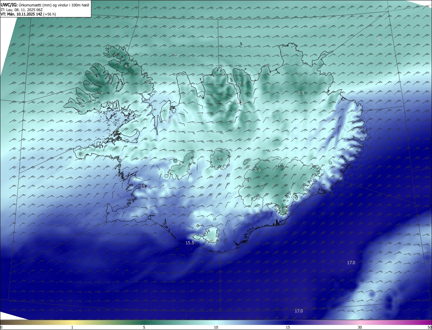Click the colorbar tick label 30
This screenshot has width=432, height=330.
pyautogui.click(x=360, y=327)
